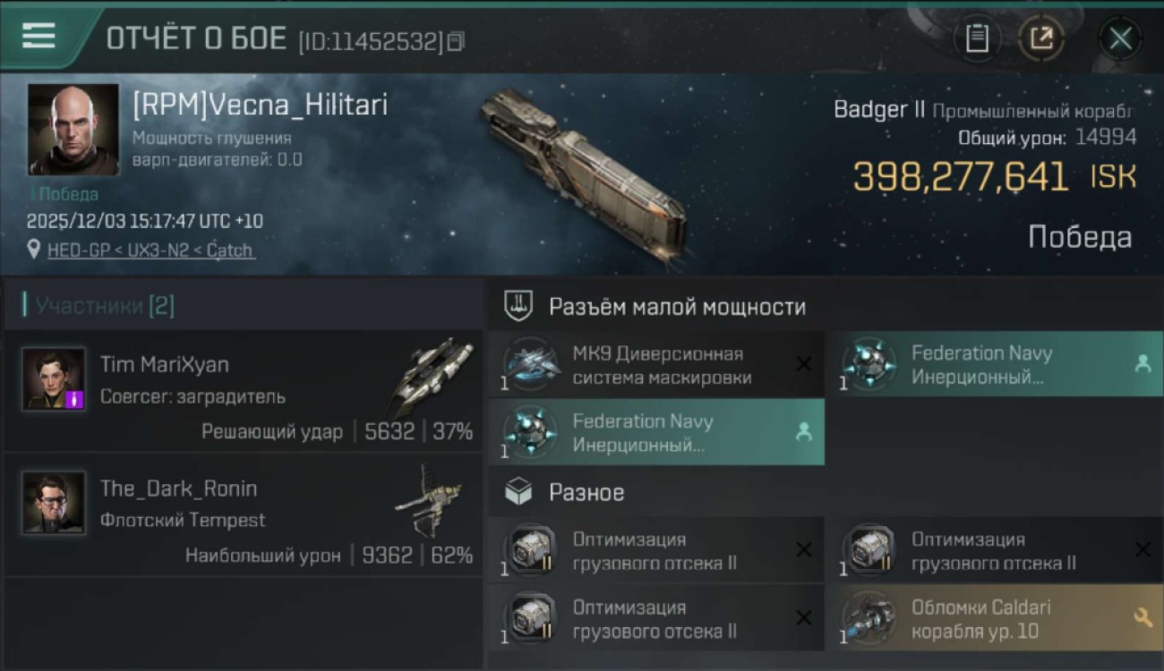
Task: Open Tim MariXyan's portrait
Action: (x=54, y=378)
